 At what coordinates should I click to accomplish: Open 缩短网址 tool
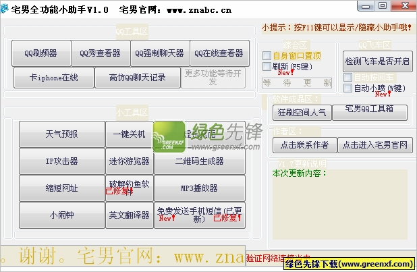61,188
